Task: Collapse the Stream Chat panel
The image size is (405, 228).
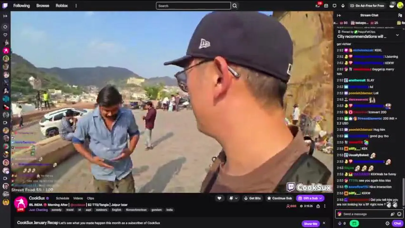Action: tap(339, 15)
